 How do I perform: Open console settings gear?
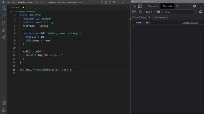(200, 12)
